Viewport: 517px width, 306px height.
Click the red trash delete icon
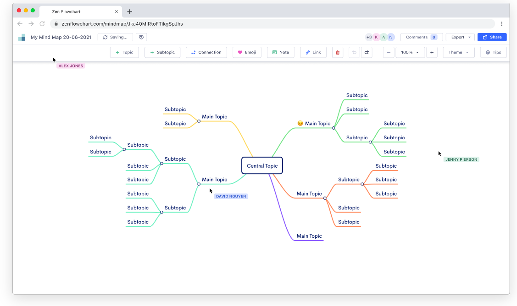point(338,52)
